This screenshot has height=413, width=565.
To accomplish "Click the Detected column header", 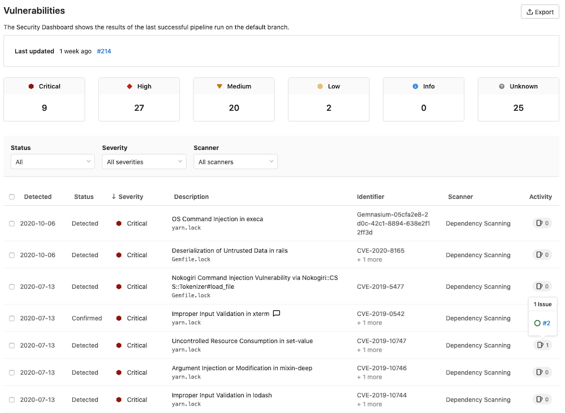I will point(37,197).
